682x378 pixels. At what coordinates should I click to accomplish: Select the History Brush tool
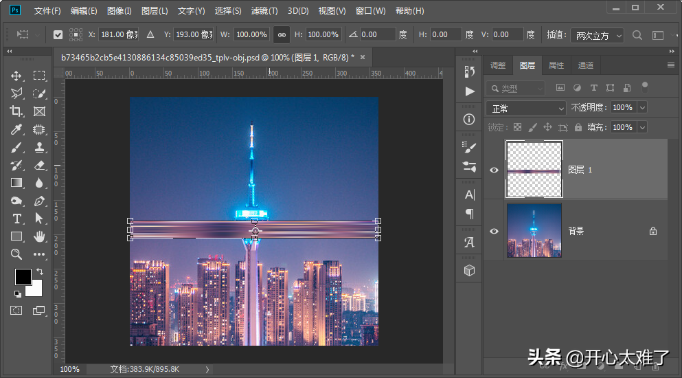tap(16, 165)
